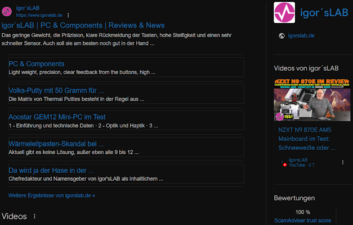Screen dimensions: 353x225
Task: Click snippet Die Matrix von Thermal Putties
Action: pyautogui.click(x=77, y=99)
